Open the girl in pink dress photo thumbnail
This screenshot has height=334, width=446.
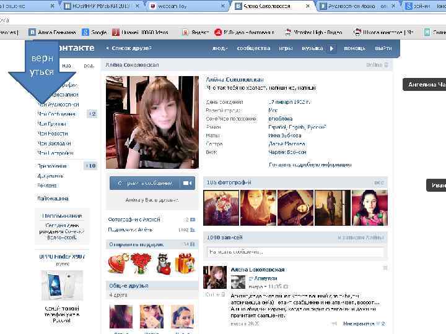[370, 208]
